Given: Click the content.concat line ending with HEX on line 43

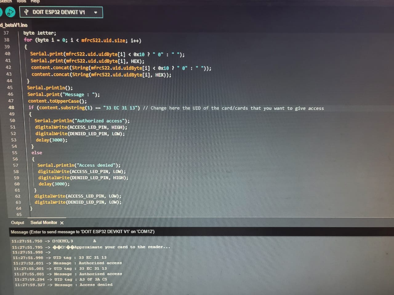Looking at the screenshot, I should coord(101,75).
